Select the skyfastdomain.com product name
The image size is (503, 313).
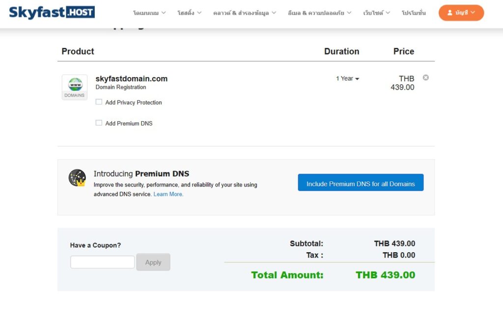coord(132,78)
